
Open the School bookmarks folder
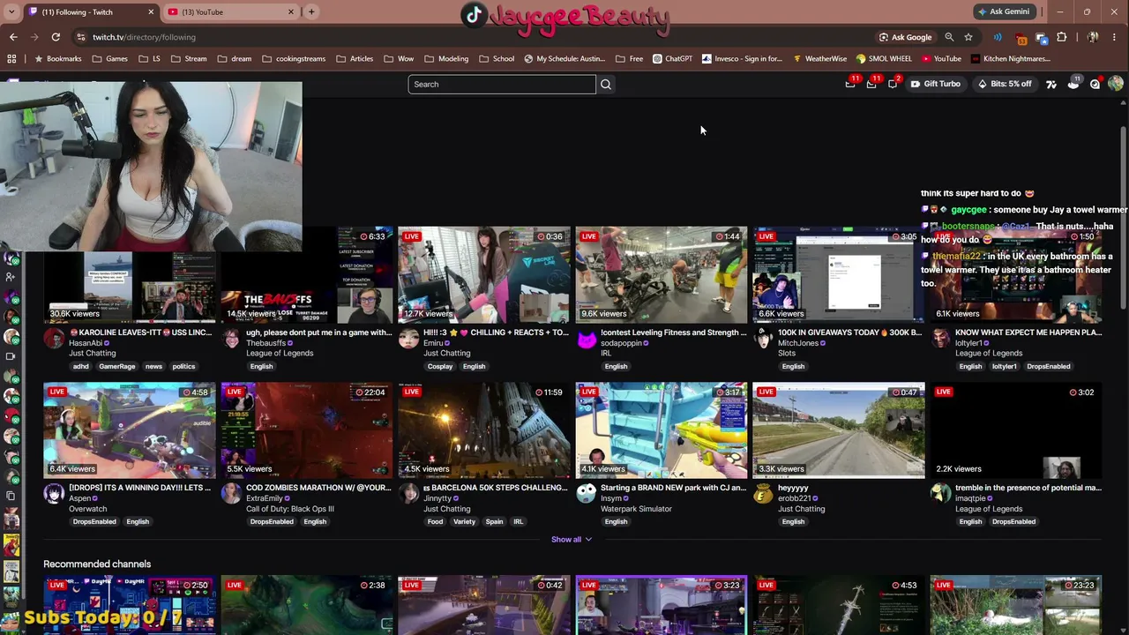coord(497,59)
